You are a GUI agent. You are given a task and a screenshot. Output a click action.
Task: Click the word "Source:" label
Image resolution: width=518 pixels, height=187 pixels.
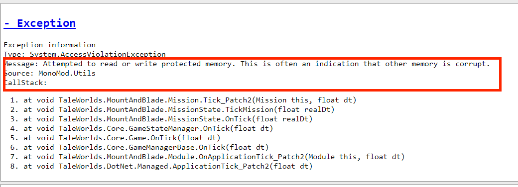tap(19, 73)
